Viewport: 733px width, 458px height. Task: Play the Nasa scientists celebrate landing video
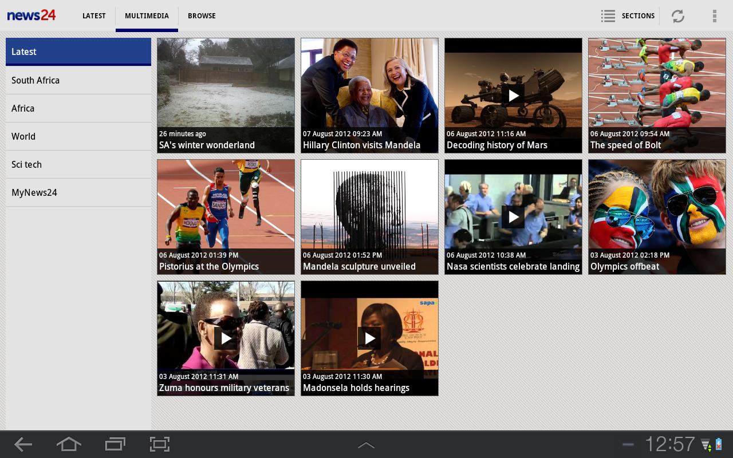pos(513,216)
